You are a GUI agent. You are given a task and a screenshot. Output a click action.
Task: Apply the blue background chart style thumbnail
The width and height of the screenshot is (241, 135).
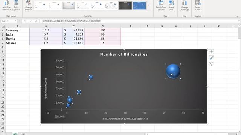tap(139, 6)
